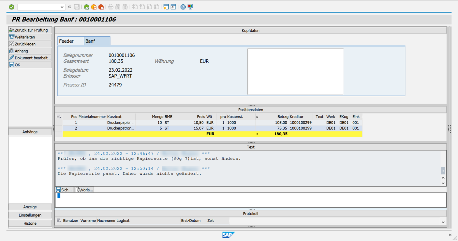Viewport: 458px width, 241px height.
Task: Open the command field dropdown arrow
Action: click(62, 7)
